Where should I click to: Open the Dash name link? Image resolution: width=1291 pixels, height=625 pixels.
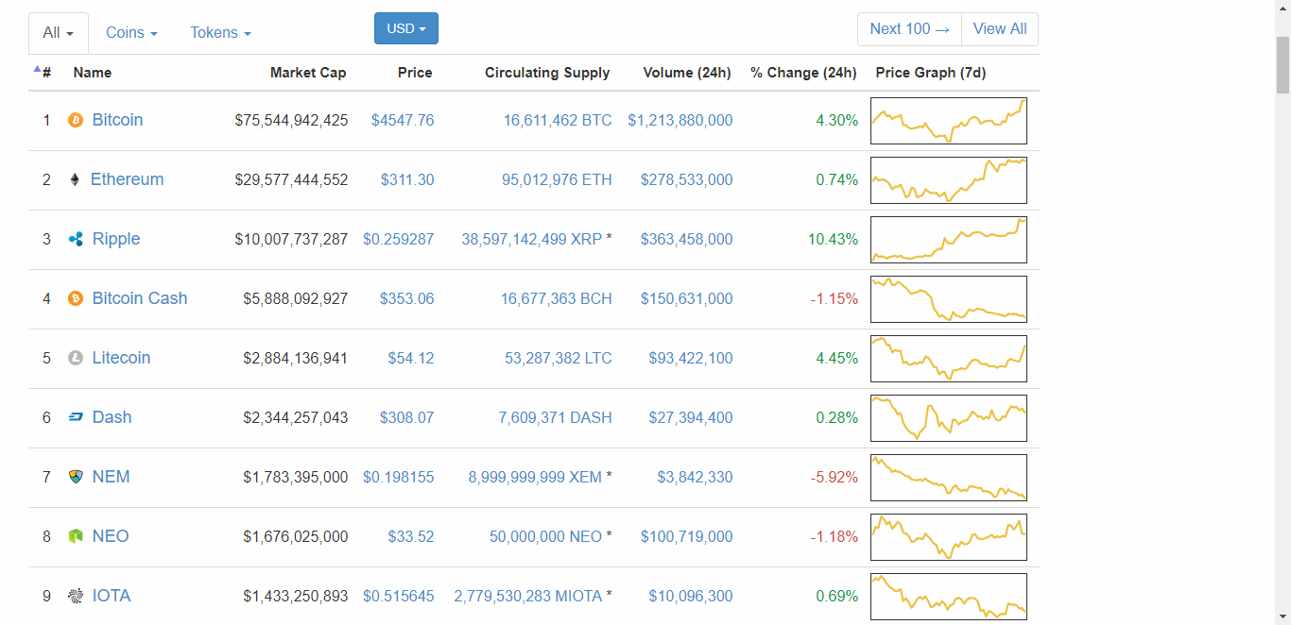pos(112,417)
